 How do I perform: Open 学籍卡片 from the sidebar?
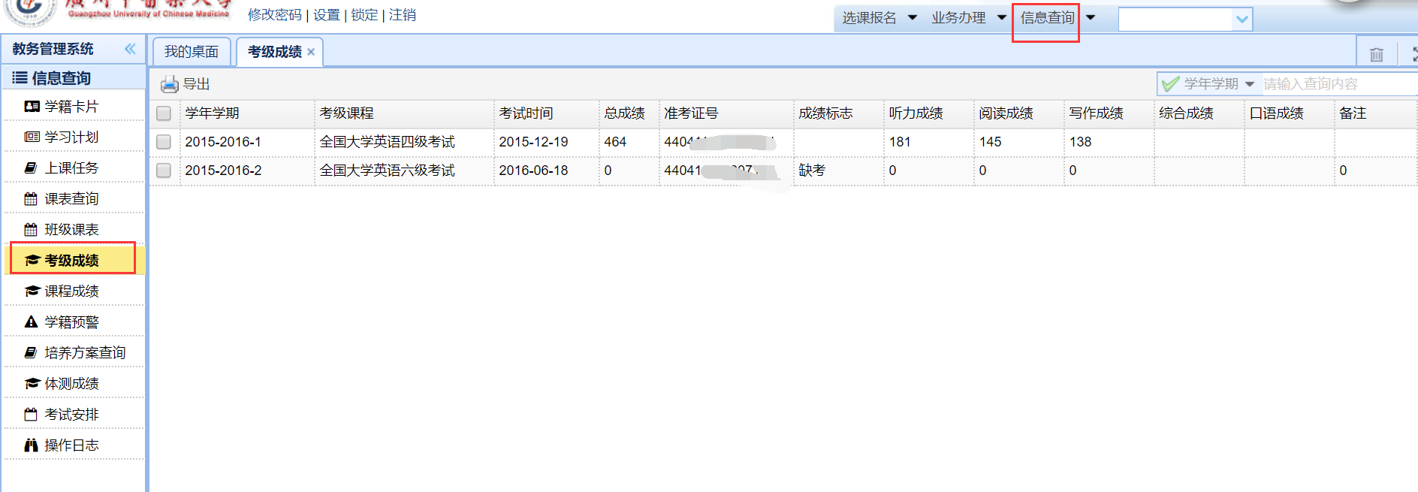point(71,107)
